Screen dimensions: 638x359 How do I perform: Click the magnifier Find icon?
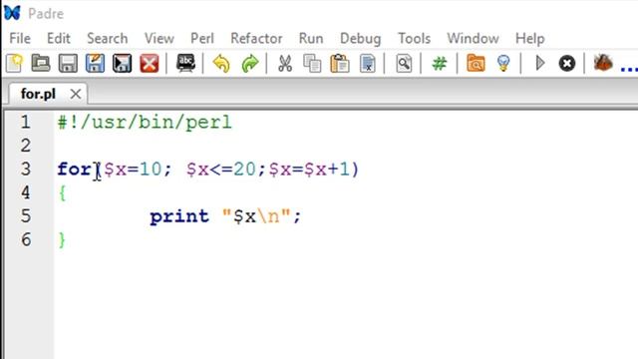coord(404,64)
